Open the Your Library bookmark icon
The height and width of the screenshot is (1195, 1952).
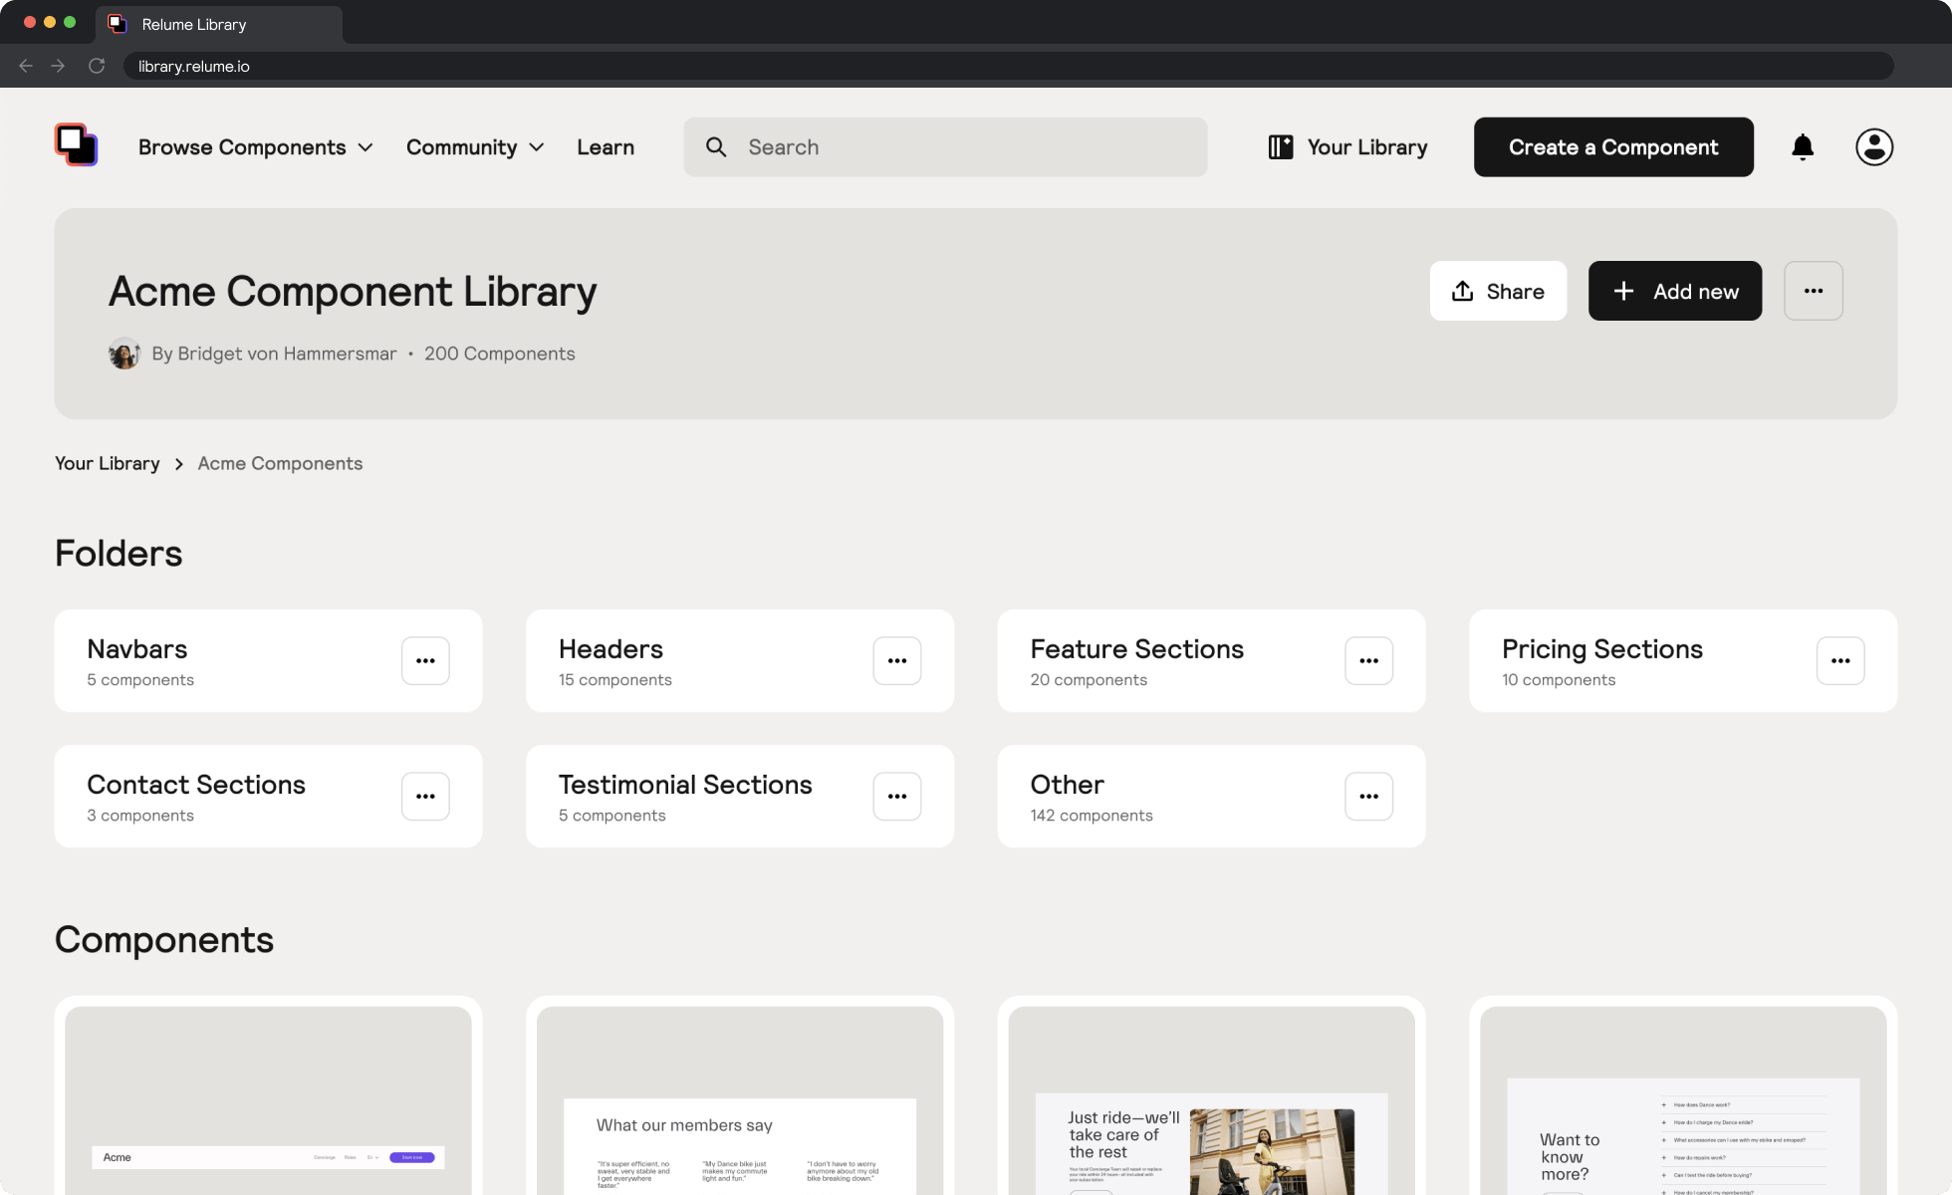(1281, 146)
